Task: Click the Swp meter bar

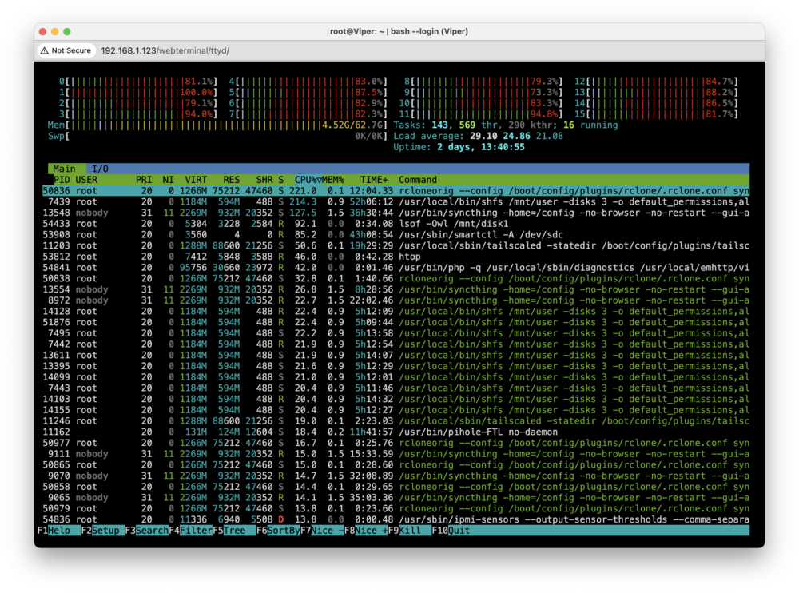Action: click(x=217, y=136)
